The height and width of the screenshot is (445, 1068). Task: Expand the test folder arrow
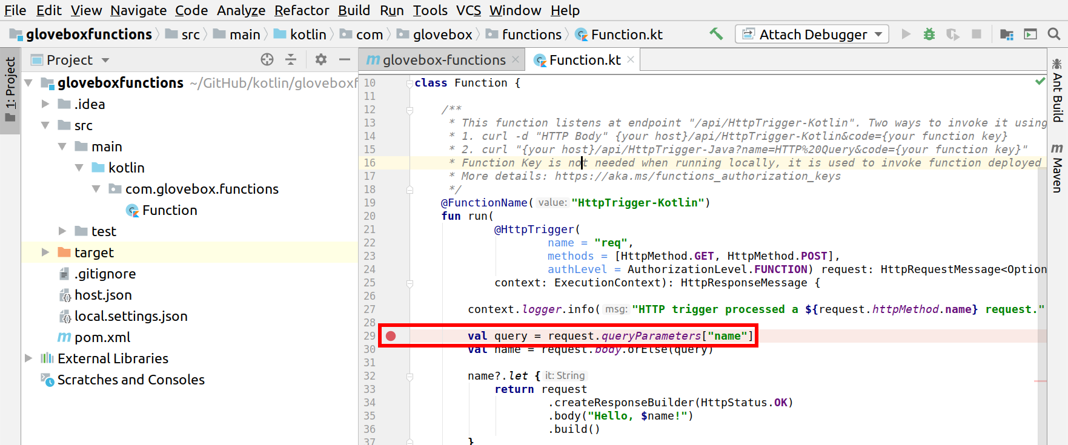pos(62,231)
